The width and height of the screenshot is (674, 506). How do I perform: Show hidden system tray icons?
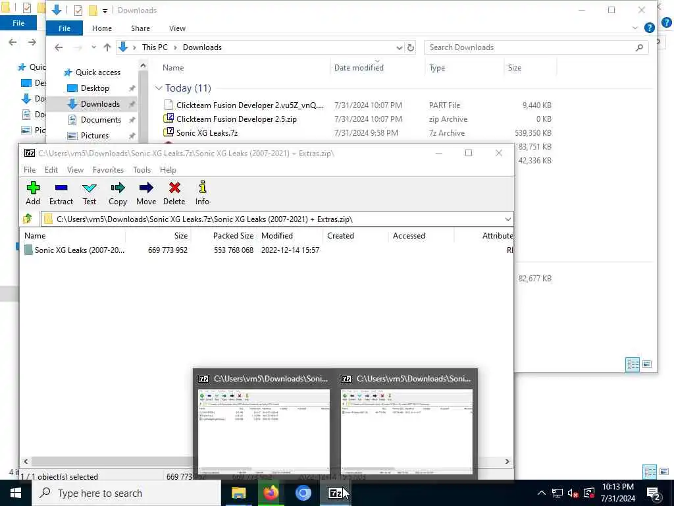point(542,493)
